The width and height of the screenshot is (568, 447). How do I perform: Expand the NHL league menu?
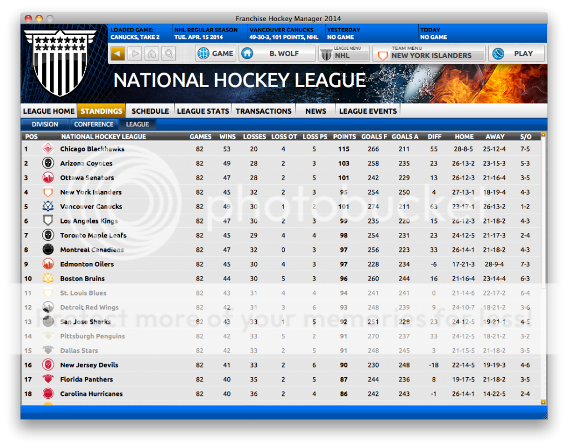344,54
